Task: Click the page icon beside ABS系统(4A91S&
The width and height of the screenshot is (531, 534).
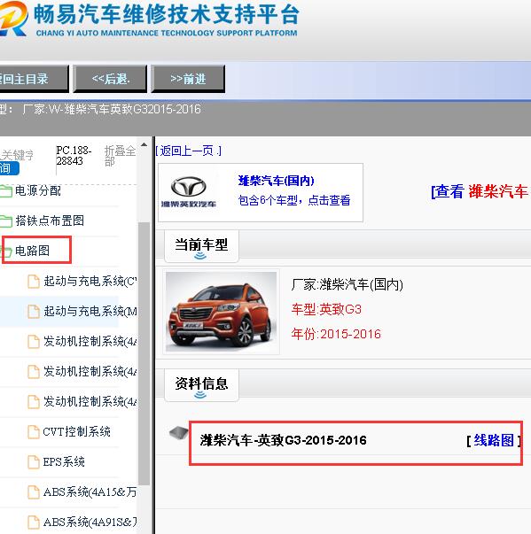Action: point(34,522)
